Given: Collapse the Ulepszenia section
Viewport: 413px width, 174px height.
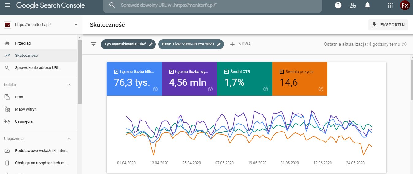Looking at the screenshot, I should tap(69, 138).
